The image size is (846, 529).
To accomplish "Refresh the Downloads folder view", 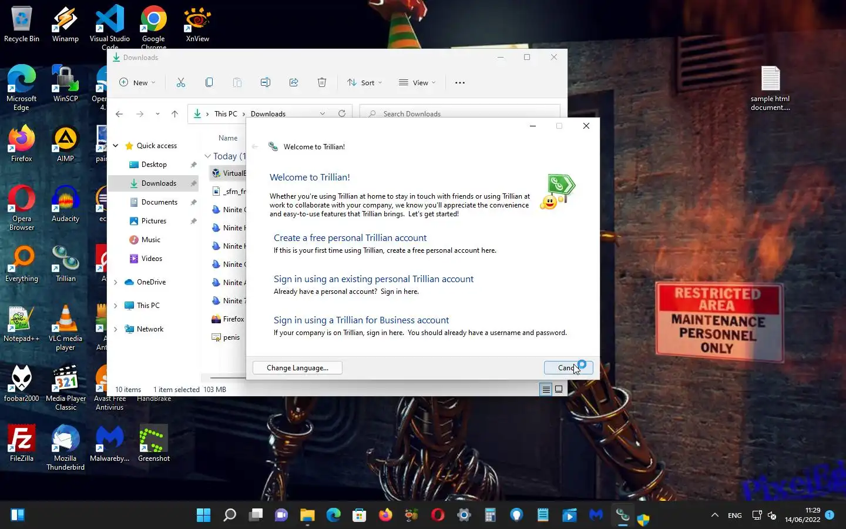I will click(342, 113).
